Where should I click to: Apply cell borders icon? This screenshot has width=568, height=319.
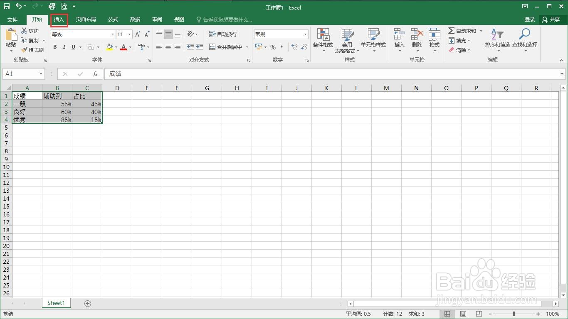[91, 47]
